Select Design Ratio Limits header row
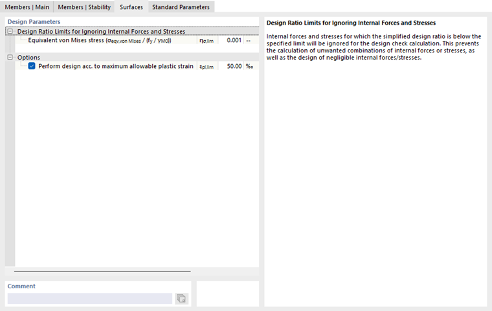Image resolution: width=492 pixels, height=311 pixels. [132, 31]
